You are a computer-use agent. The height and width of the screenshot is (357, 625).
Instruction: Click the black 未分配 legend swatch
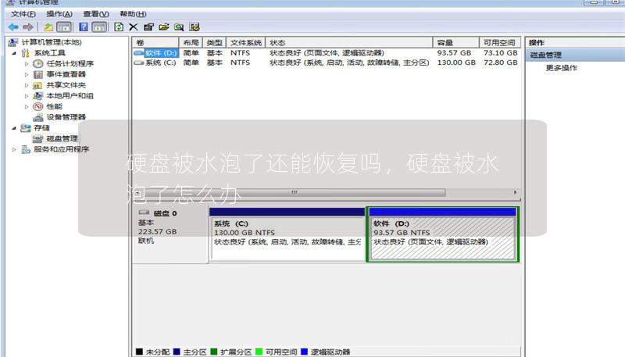pos(139,352)
